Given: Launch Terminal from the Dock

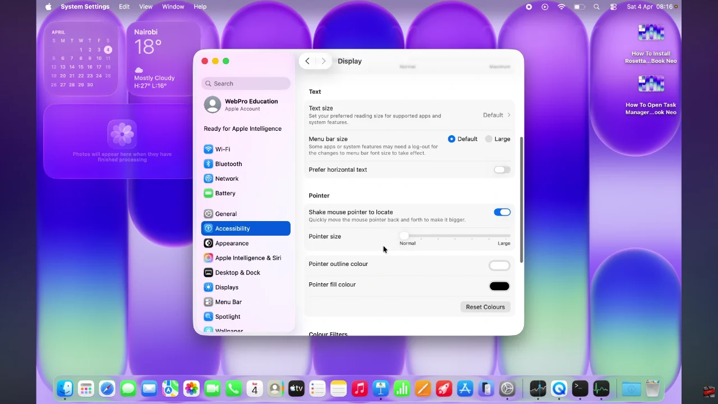Looking at the screenshot, I should (x=579, y=388).
